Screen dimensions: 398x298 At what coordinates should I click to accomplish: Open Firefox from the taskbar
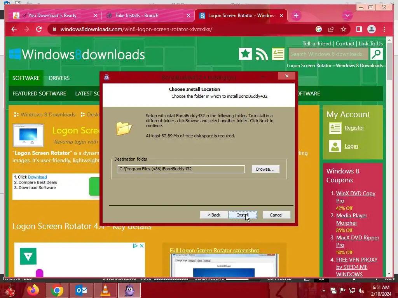tap(33, 290)
